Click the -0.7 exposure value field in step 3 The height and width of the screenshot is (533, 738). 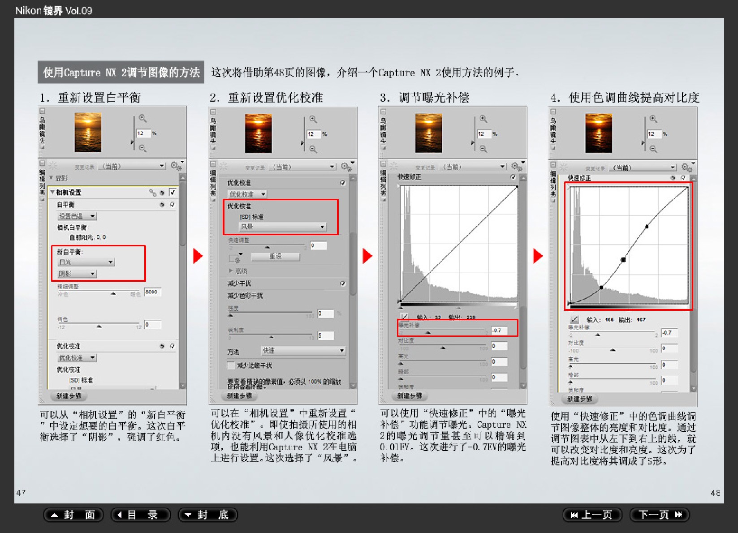(x=499, y=331)
